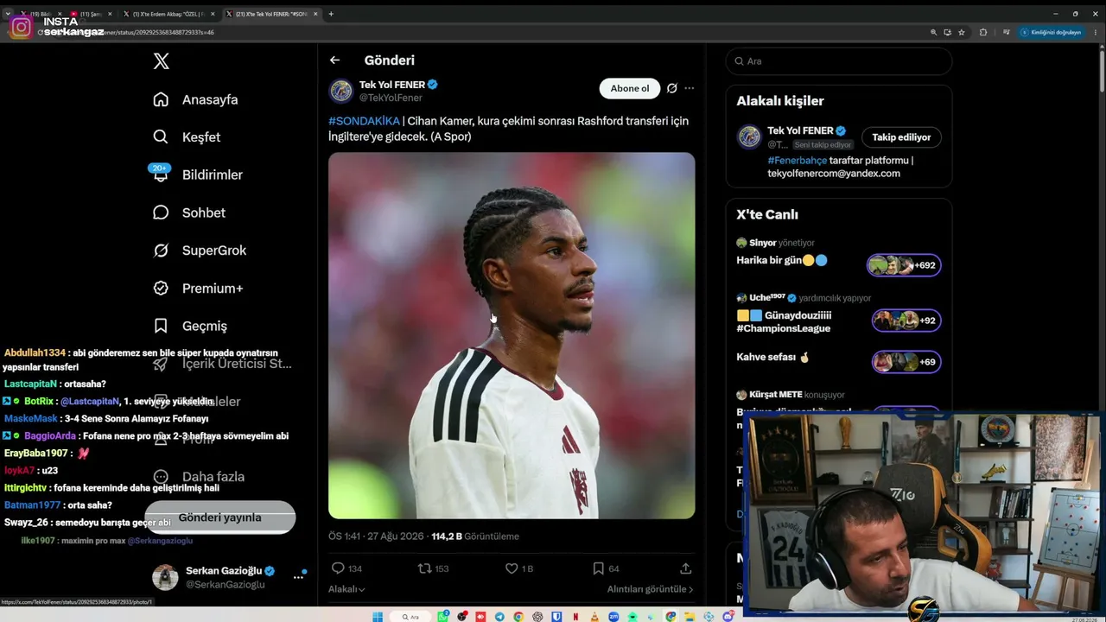
Task: Go to Anasayfa home page
Action: pos(195,99)
